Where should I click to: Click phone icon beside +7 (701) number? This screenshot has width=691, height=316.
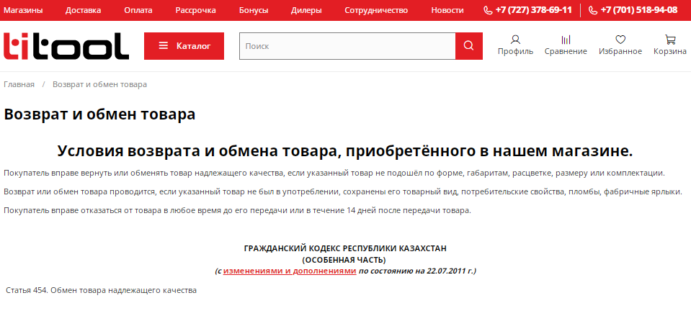coord(593,10)
